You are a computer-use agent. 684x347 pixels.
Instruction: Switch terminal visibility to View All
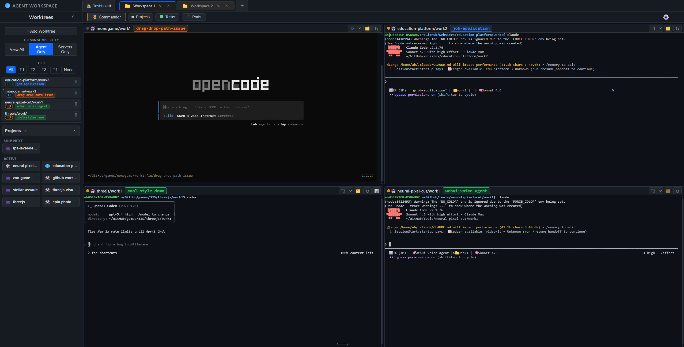click(17, 49)
